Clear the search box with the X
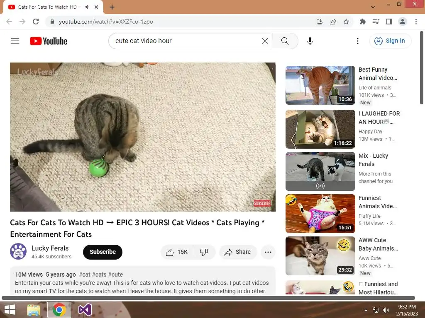Screen dimensions: 425x318 [x=265, y=41]
